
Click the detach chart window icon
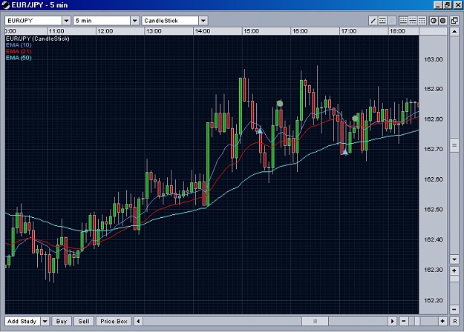pyautogui.click(x=454, y=21)
